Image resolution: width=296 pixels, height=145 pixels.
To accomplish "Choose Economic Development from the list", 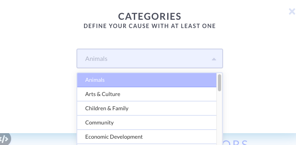I will [x=147, y=137].
